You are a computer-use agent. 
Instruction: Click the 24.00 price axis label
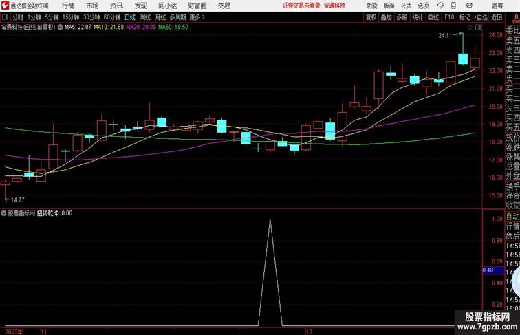(495, 35)
